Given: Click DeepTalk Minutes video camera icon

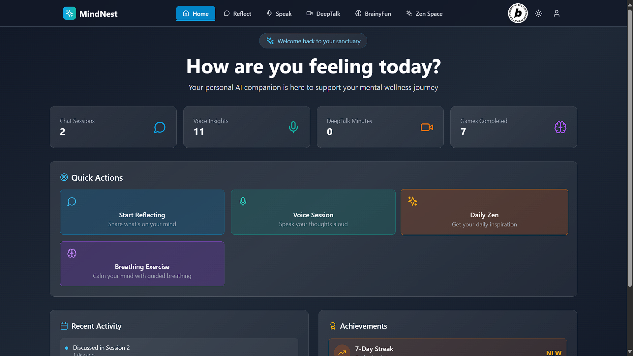Looking at the screenshot, I should (427, 127).
